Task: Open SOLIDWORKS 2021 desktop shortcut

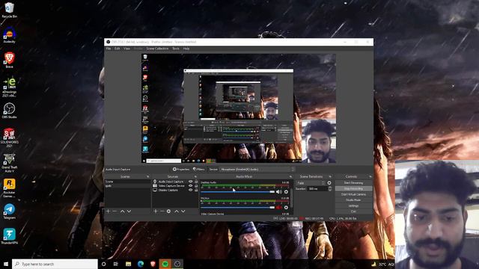Action: [x=10, y=137]
